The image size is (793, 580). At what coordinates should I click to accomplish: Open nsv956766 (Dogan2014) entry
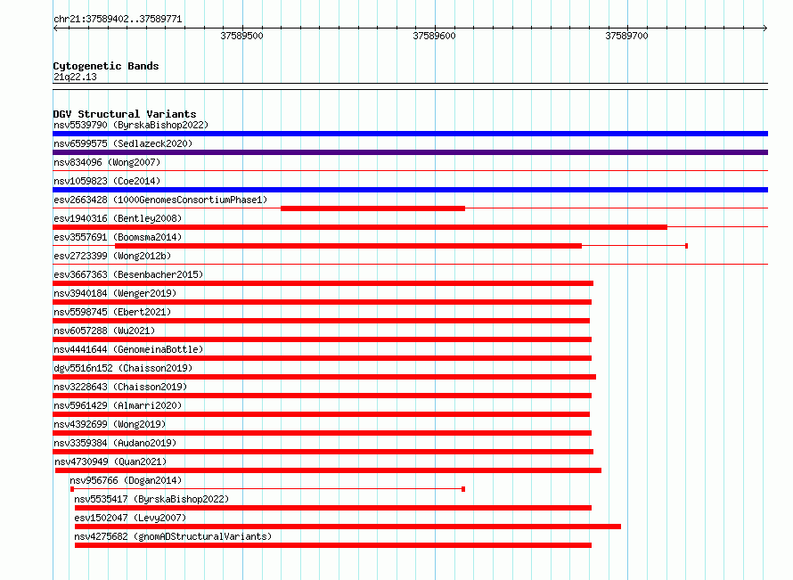coord(126,480)
